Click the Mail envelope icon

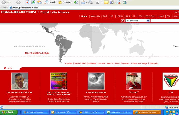click(83, 2)
